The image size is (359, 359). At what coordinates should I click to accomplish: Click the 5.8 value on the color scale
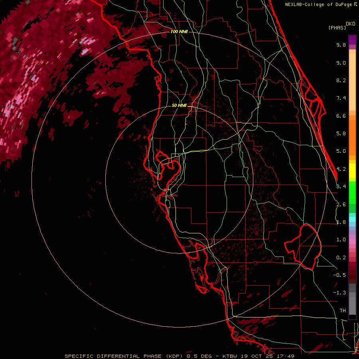341,134
